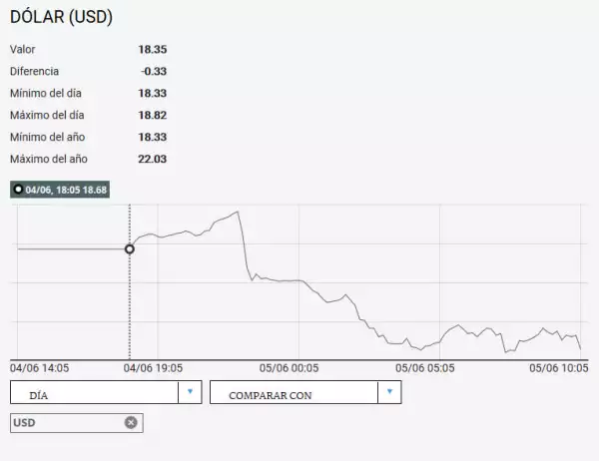Viewport: 599px width, 461px height.
Task: Click the DÓLAR (USD) heading
Action: tap(61, 17)
